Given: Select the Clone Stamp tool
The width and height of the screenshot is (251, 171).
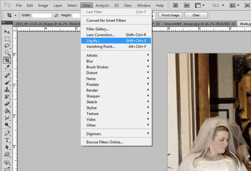Looking at the screenshot, I should point(7,90).
